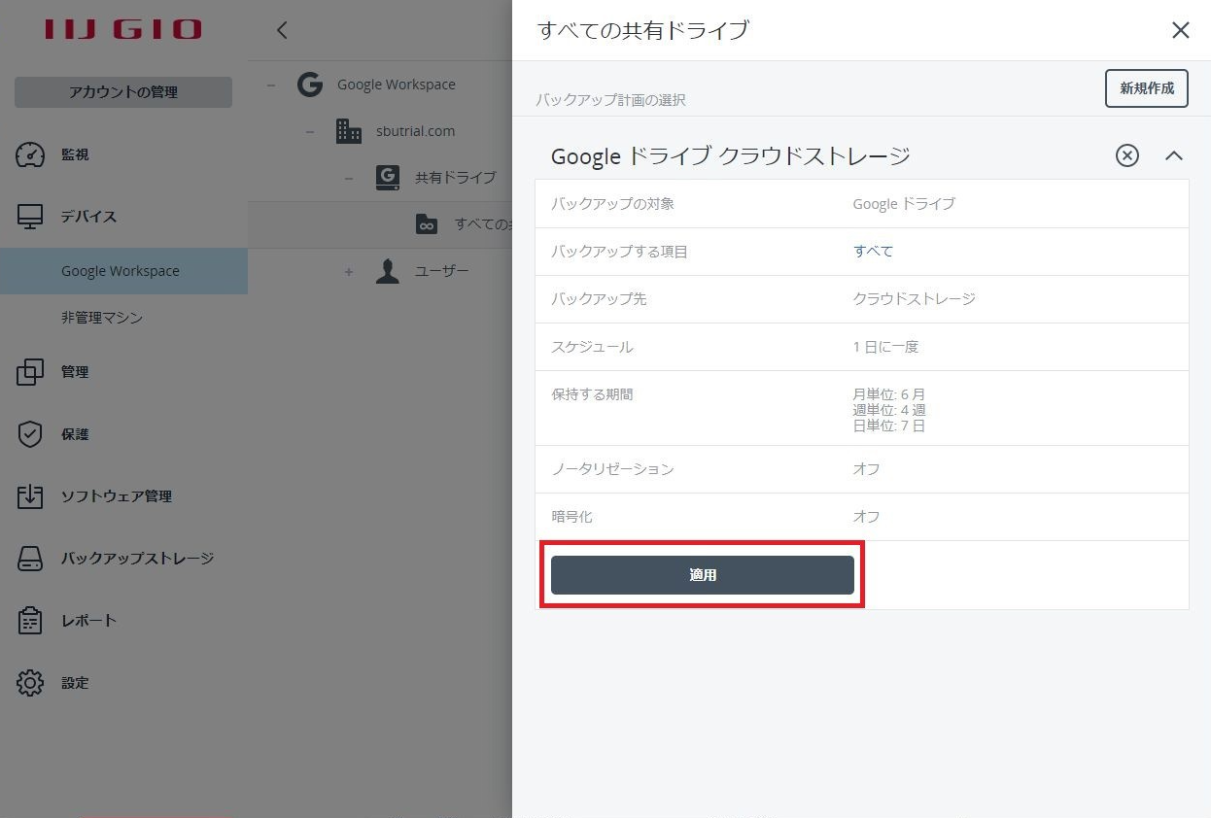Collapse the Google ドライブ plan chevron

[x=1174, y=155]
